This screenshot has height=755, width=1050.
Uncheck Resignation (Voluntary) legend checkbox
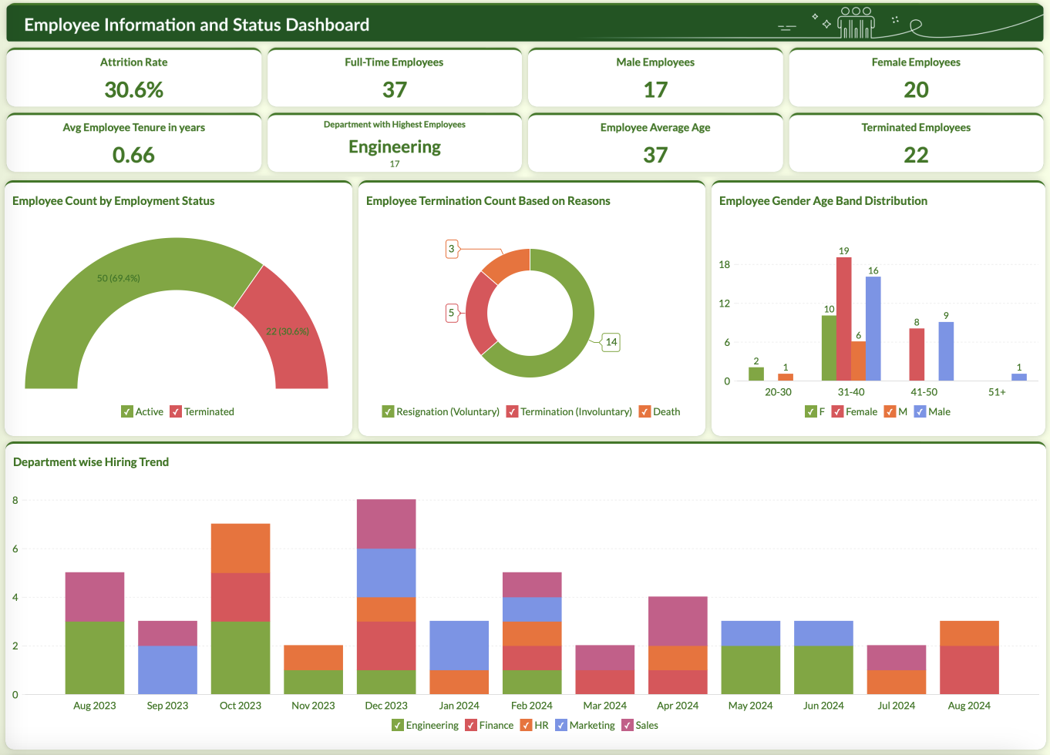(389, 411)
